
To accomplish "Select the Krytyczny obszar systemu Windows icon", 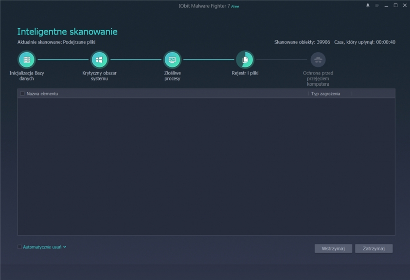I will (x=99, y=60).
